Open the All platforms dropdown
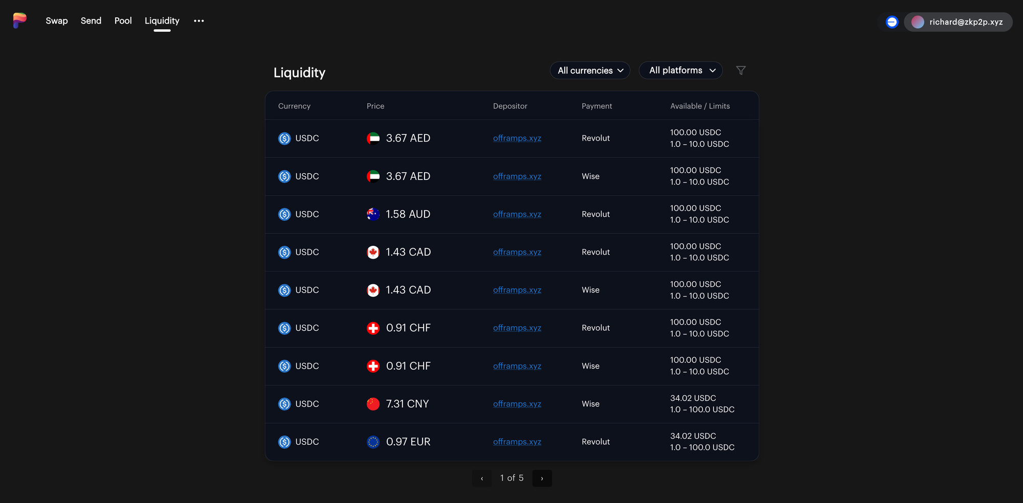The height and width of the screenshot is (503, 1023). point(680,70)
